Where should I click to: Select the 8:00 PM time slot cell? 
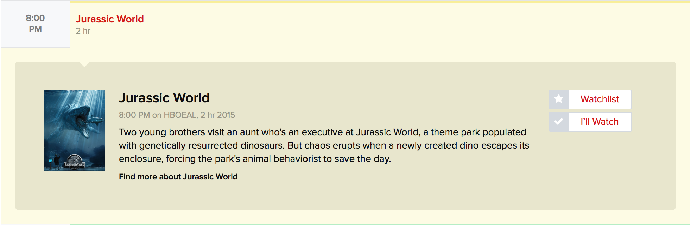[36, 24]
